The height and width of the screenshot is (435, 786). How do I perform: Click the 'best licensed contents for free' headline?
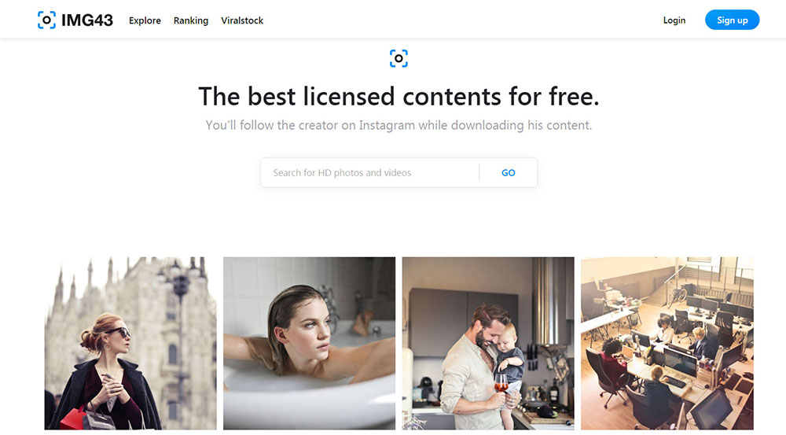click(399, 96)
